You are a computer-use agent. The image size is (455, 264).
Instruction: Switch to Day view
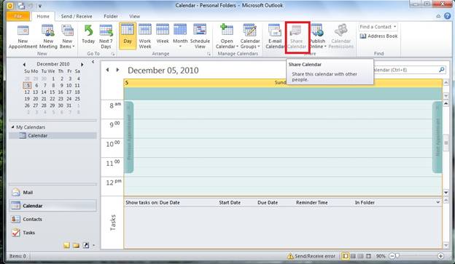(x=128, y=36)
